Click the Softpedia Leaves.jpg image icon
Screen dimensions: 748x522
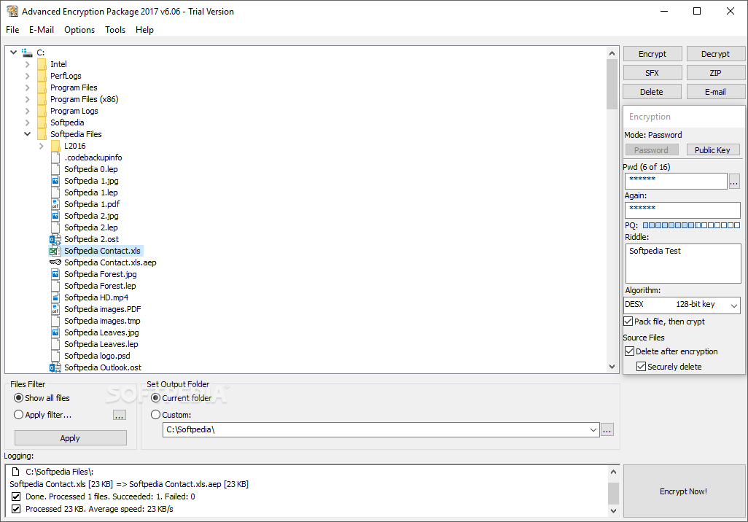55,332
